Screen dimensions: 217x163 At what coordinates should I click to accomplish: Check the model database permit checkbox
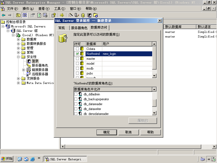[77, 64]
